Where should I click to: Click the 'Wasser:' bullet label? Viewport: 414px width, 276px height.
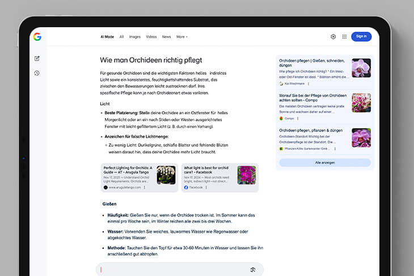(x=115, y=231)
